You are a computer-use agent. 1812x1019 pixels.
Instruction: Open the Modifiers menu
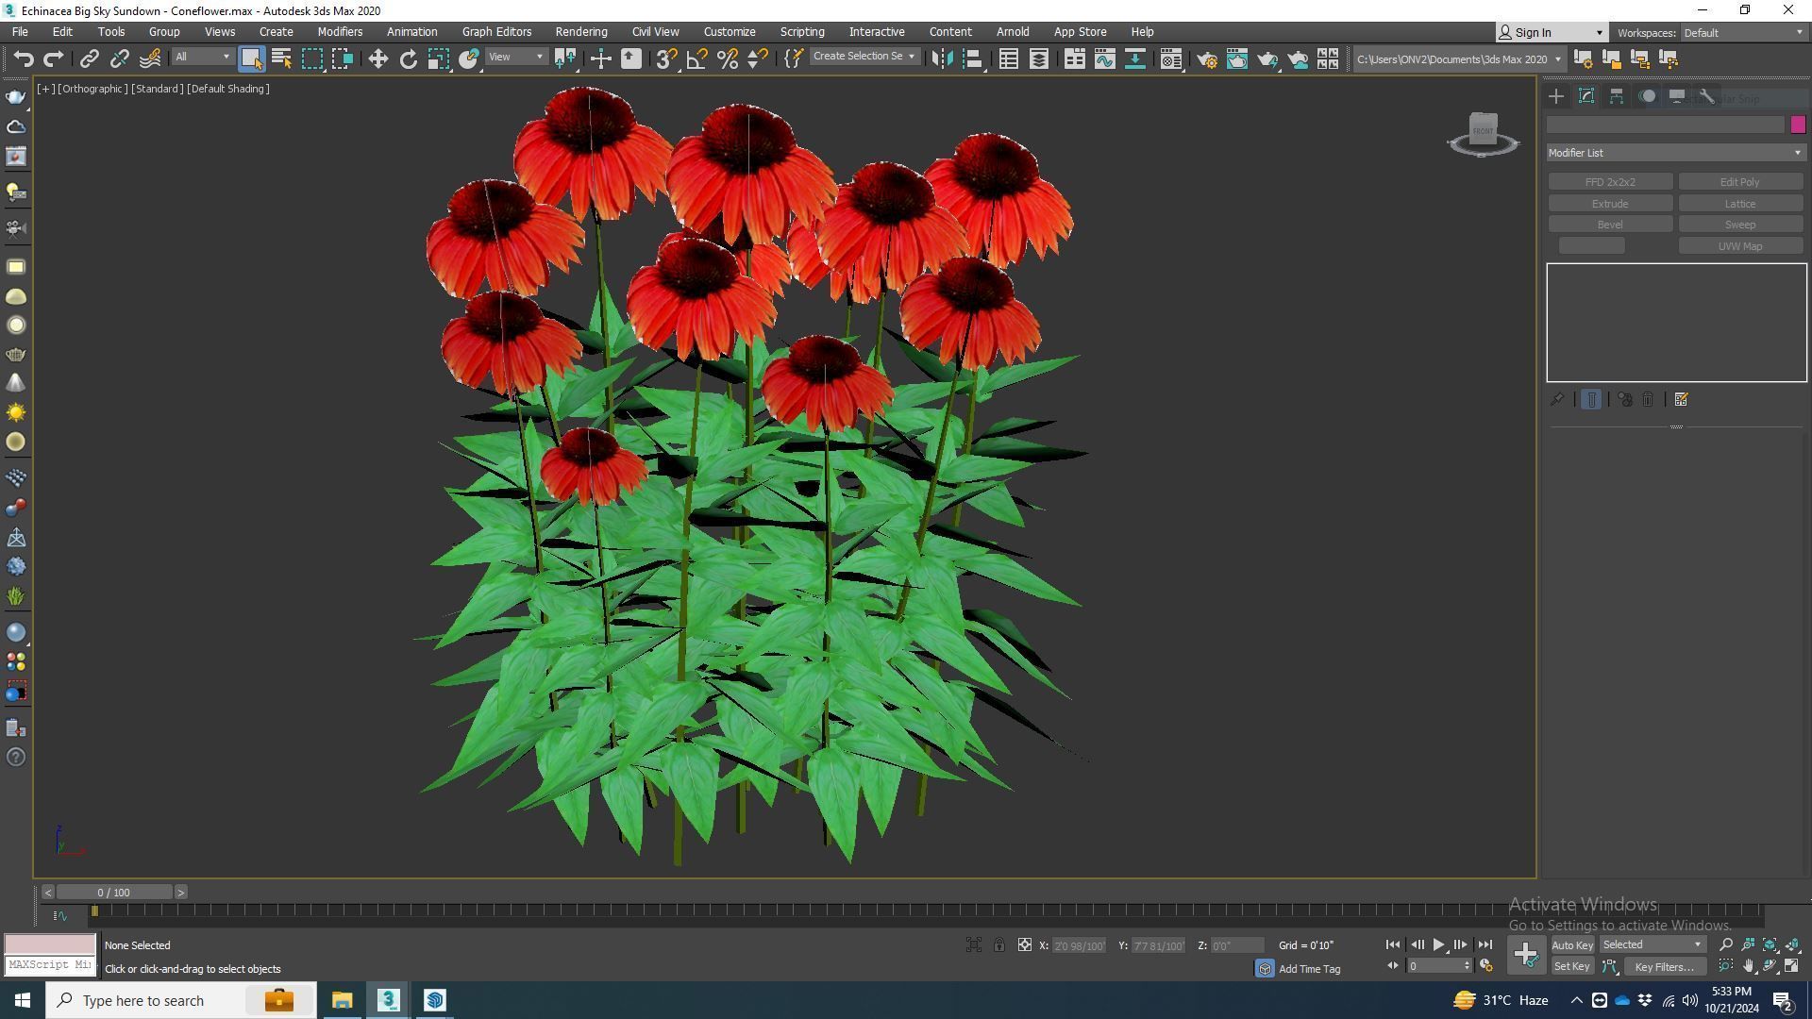(340, 32)
